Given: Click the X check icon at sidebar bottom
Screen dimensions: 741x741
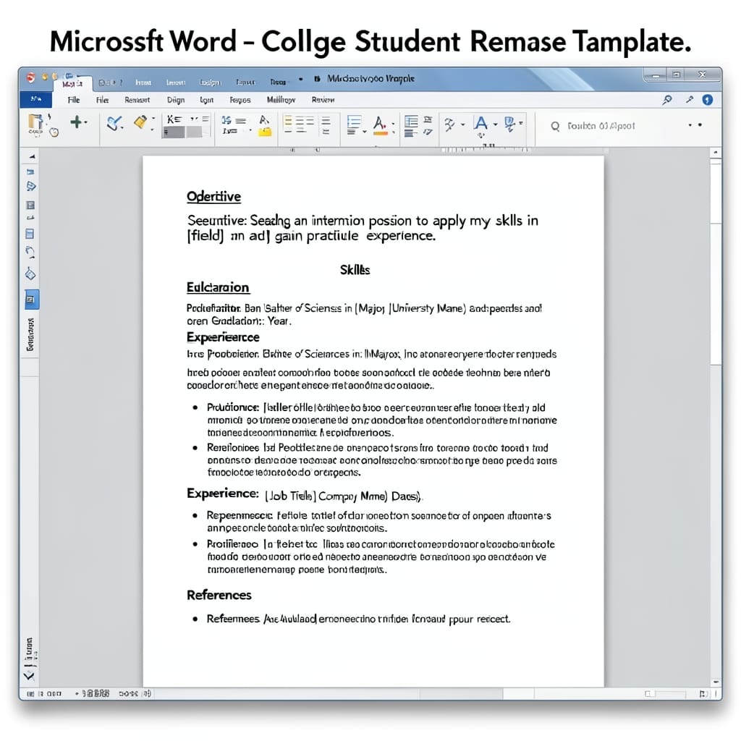Looking at the screenshot, I should (x=29, y=676).
